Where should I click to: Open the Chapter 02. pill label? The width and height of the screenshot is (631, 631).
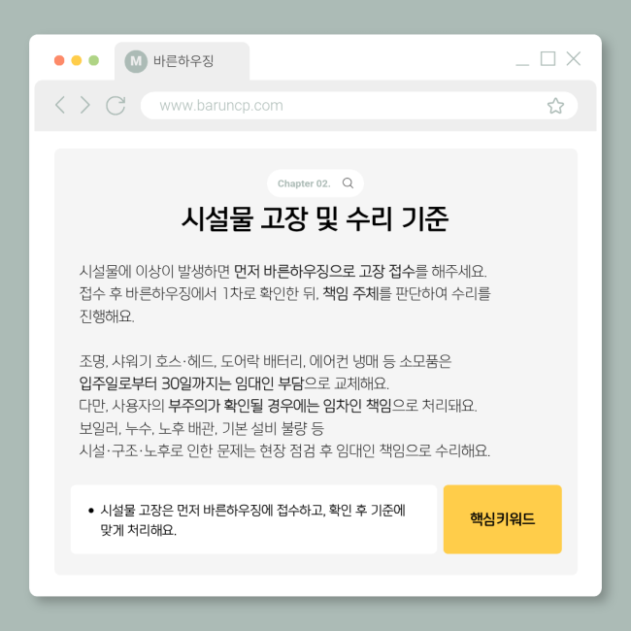tap(315, 183)
